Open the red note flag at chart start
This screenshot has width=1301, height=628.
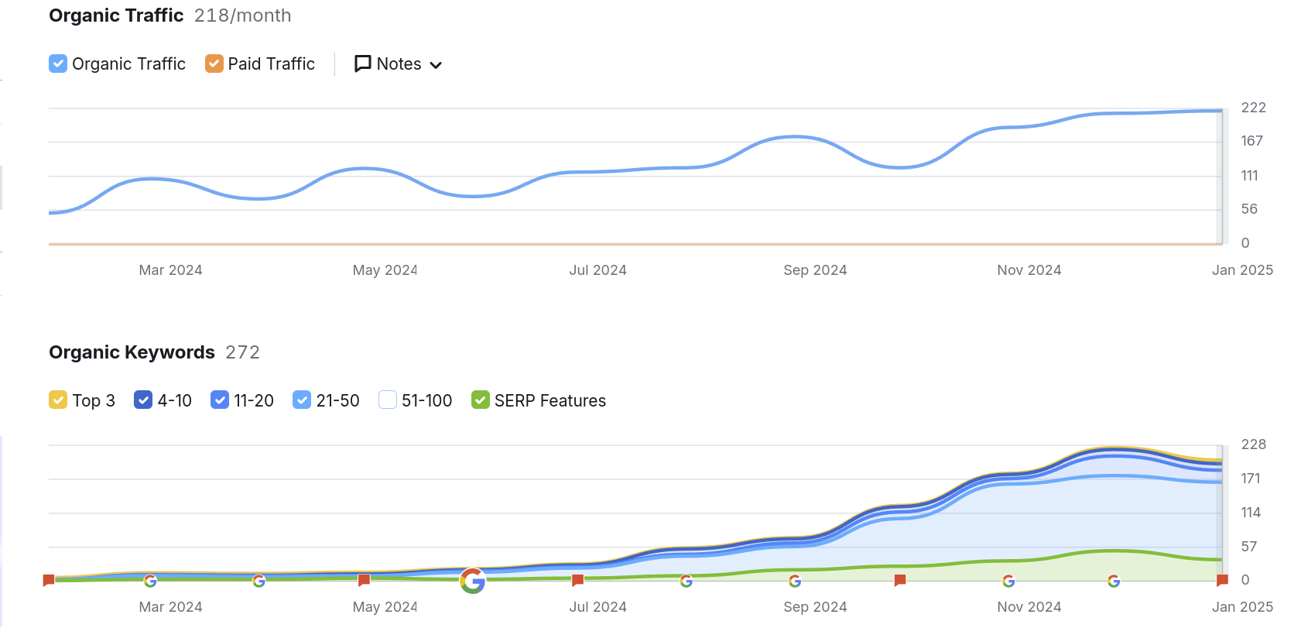point(49,580)
